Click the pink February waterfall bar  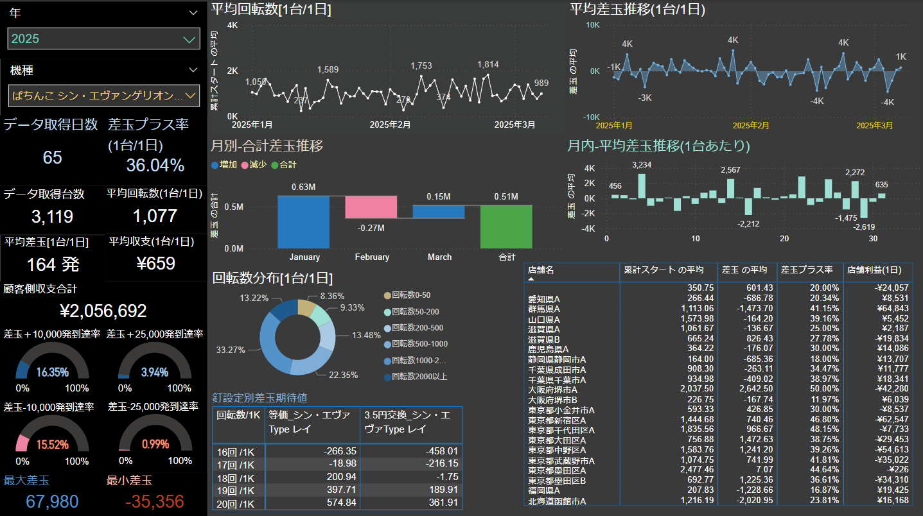(x=371, y=207)
